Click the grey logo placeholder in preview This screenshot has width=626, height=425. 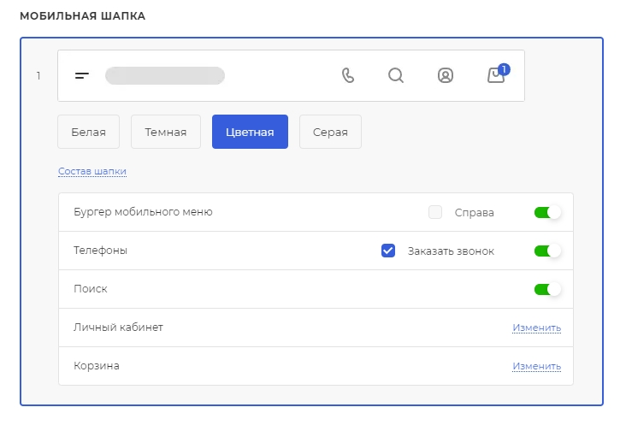[x=165, y=76]
